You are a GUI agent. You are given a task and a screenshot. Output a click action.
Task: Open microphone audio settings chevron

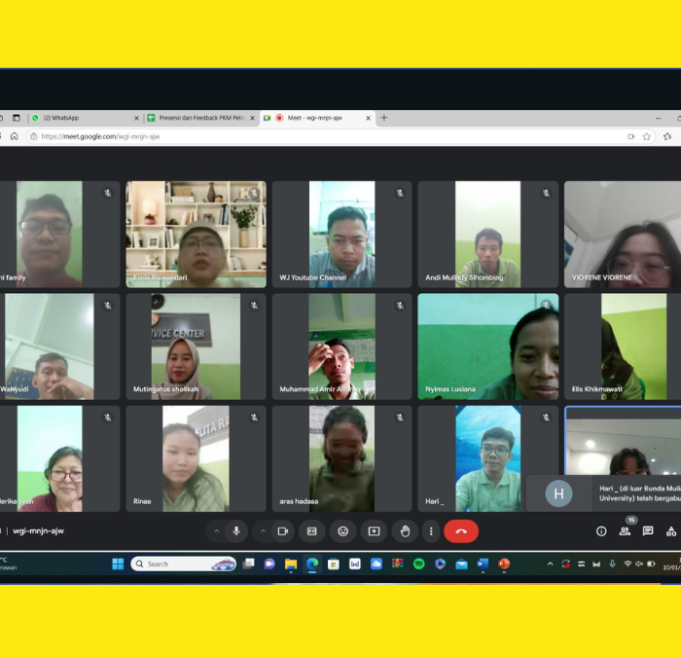coord(217,531)
